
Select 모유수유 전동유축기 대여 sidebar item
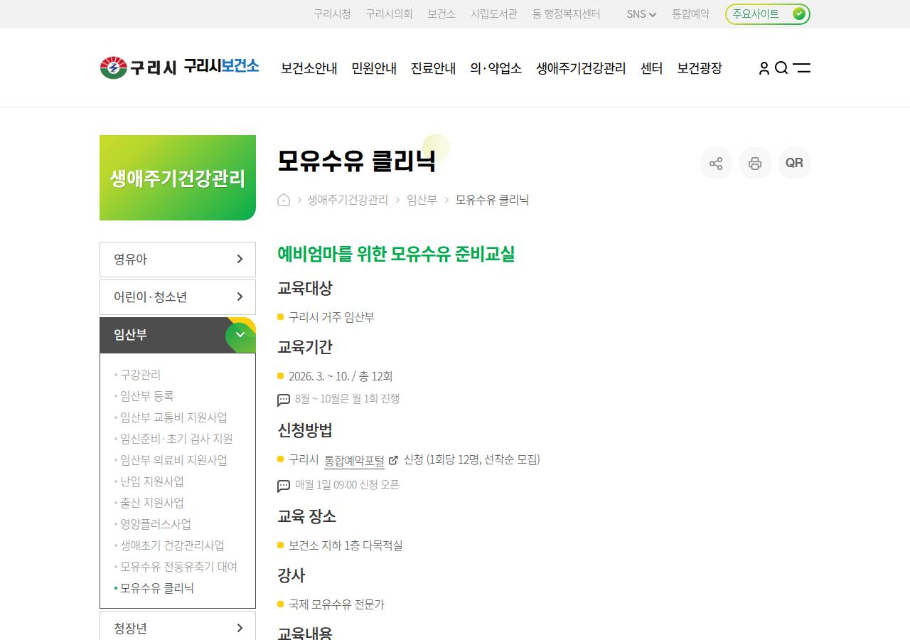pyautogui.click(x=178, y=567)
